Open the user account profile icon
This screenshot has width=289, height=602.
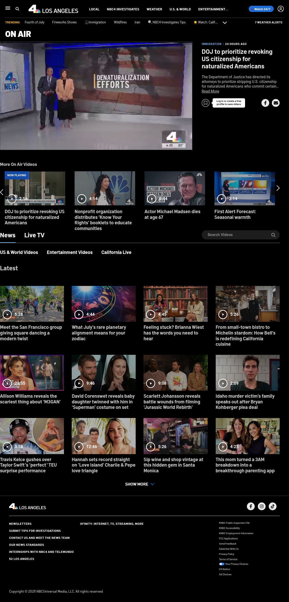(281, 9)
